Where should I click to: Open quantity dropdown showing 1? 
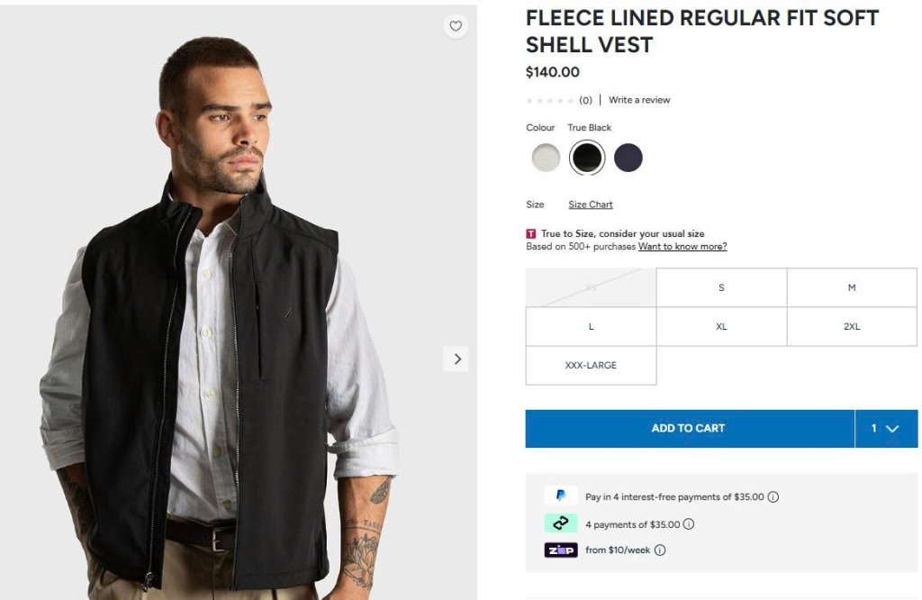[885, 428]
